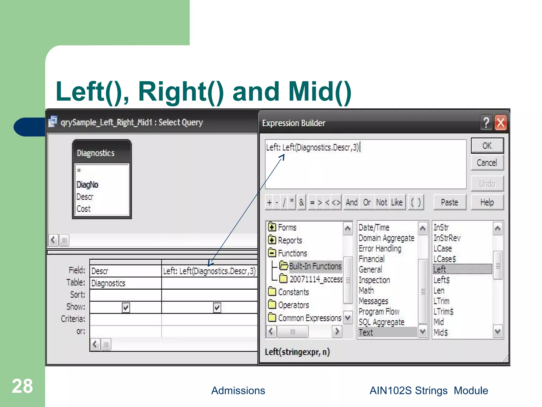Click the Help button in Expression Builder
The width and height of the screenshot is (542, 407).
[487, 202]
